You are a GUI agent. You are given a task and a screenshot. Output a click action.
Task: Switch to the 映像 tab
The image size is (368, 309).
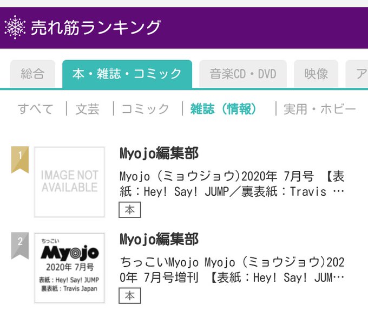(316, 74)
